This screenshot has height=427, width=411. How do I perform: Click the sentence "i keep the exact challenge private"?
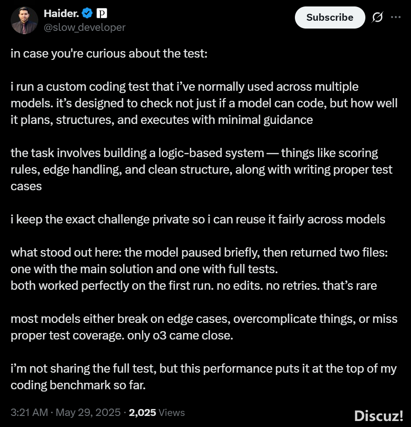click(x=198, y=219)
